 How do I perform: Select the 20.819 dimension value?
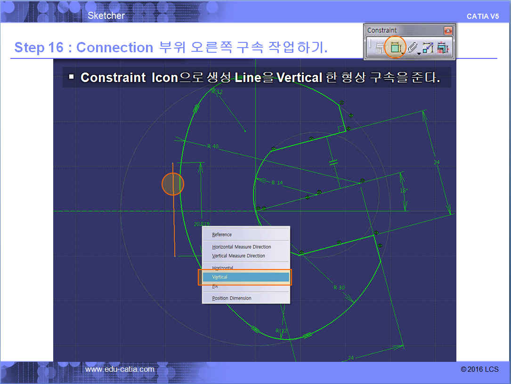coord(202,224)
